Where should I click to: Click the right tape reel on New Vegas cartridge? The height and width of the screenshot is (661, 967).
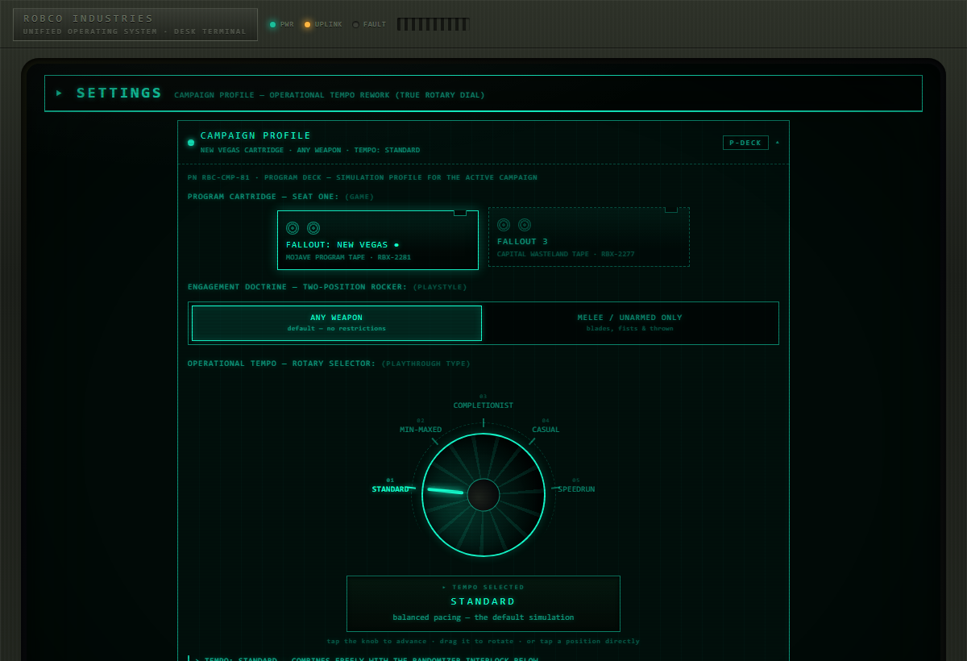click(313, 228)
